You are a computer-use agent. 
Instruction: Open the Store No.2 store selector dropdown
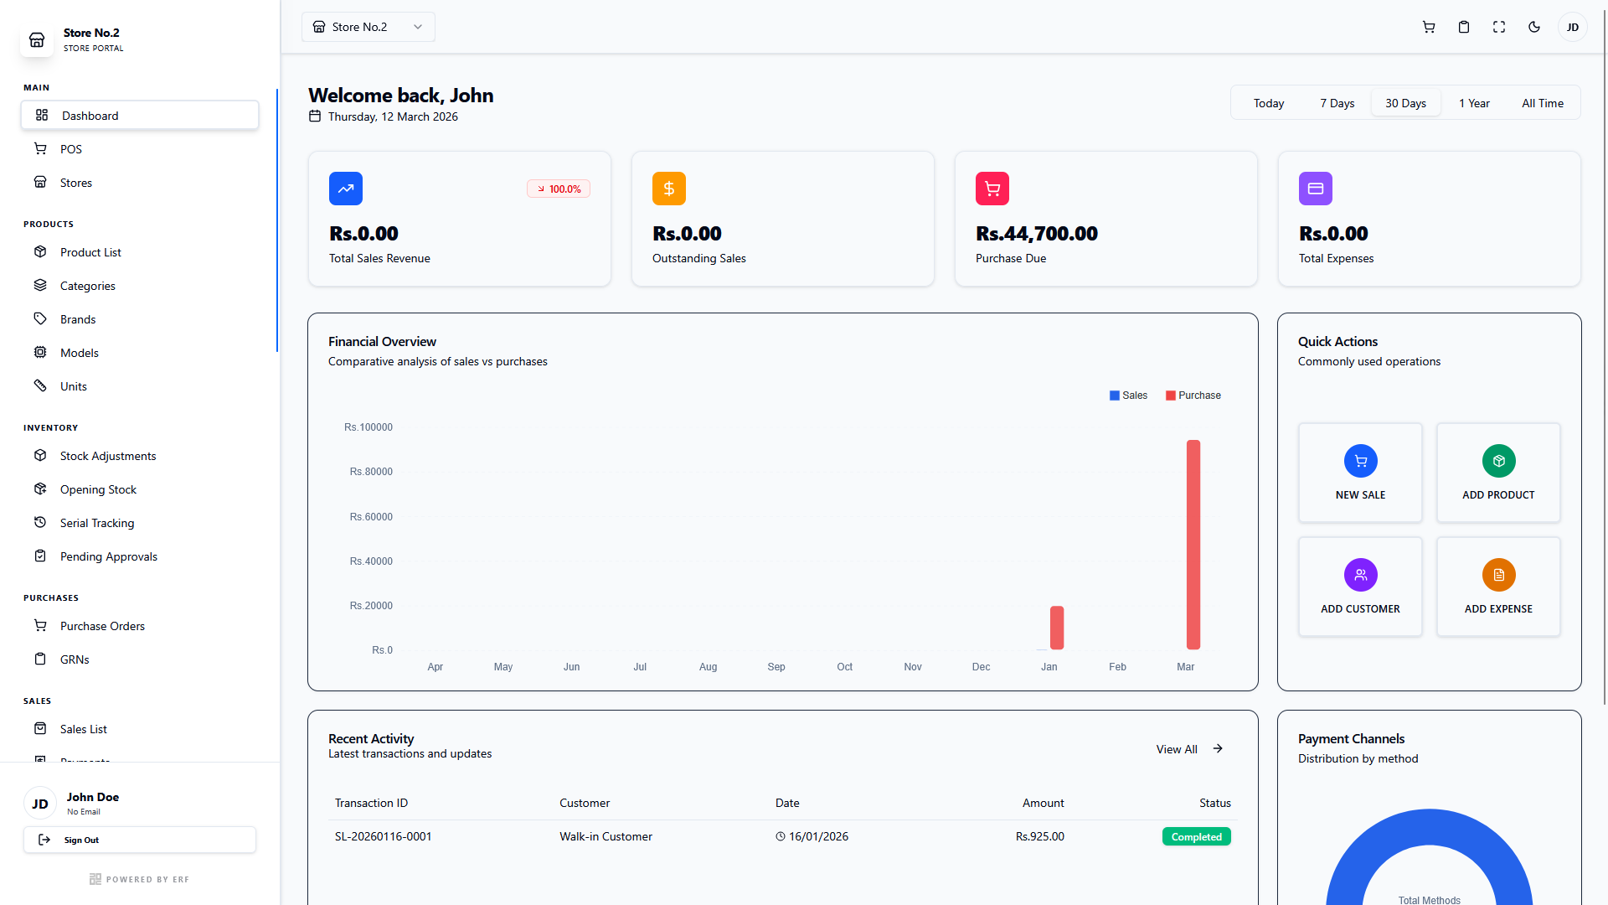coord(367,26)
